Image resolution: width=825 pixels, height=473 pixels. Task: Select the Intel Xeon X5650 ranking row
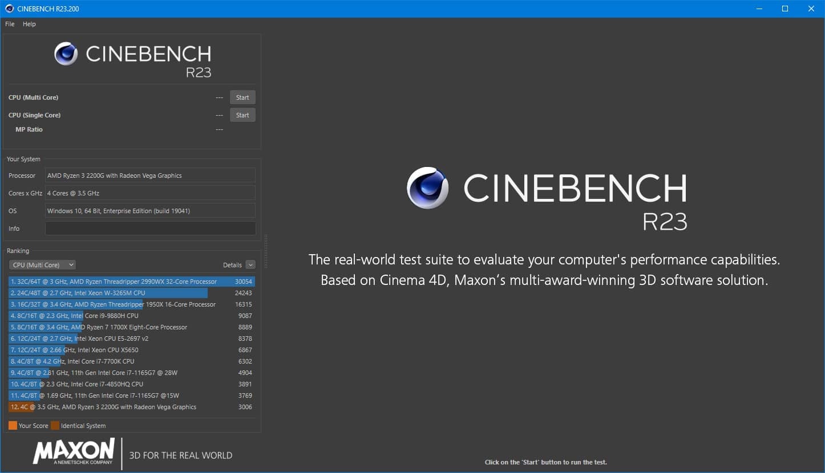(x=132, y=350)
